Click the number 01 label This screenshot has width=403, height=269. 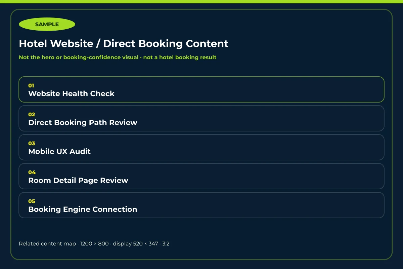pos(31,86)
